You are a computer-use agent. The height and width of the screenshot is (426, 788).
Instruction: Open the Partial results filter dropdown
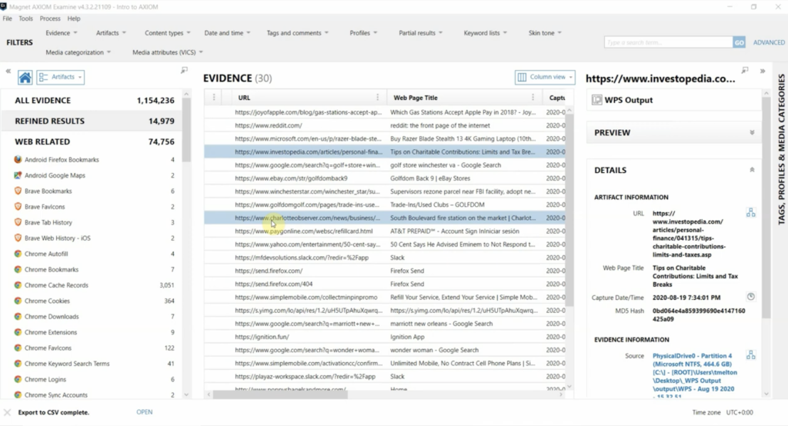pyautogui.click(x=421, y=32)
